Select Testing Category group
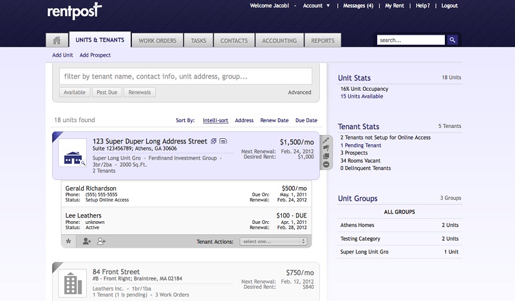This screenshot has height=301, width=515. pos(399,239)
